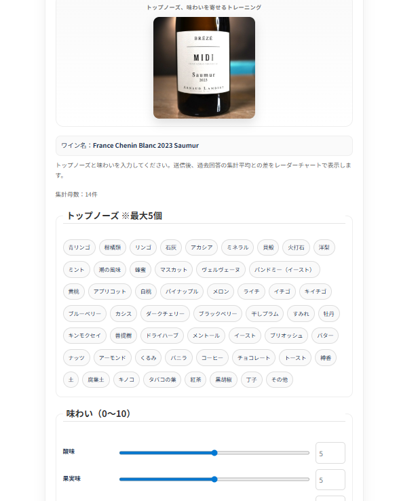Screen dimensions: 399x501
Task: Focus the 果実味 numeric value field
Action: [x=330, y=479]
